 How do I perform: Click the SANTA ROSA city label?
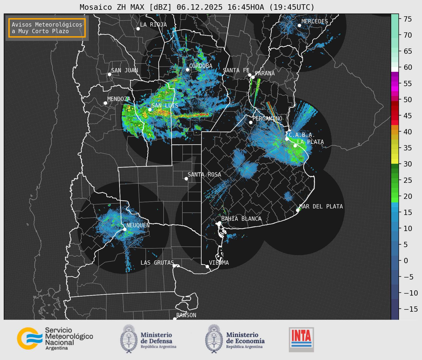tap(204, 174)
